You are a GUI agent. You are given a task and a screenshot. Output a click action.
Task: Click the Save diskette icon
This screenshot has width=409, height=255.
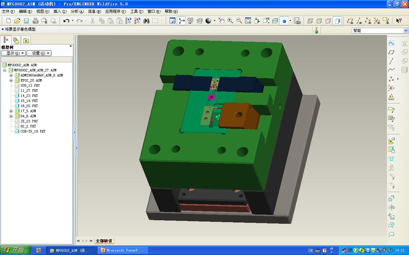(x=27, y=21)
